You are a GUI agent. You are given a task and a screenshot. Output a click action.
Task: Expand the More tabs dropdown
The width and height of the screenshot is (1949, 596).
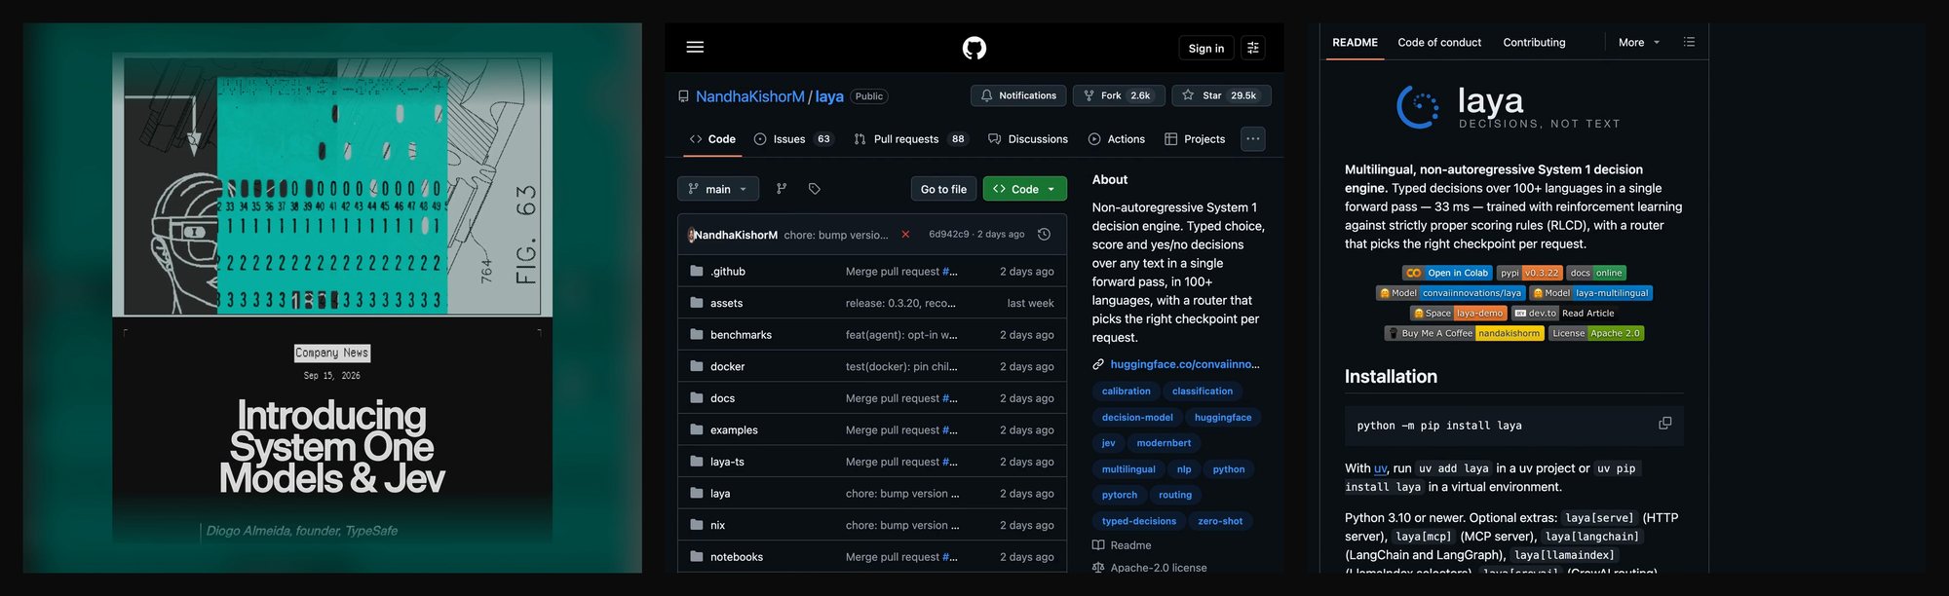1639,43
